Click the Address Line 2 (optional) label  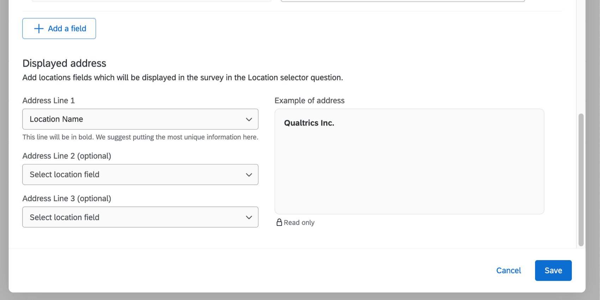[x=67, y=156]
